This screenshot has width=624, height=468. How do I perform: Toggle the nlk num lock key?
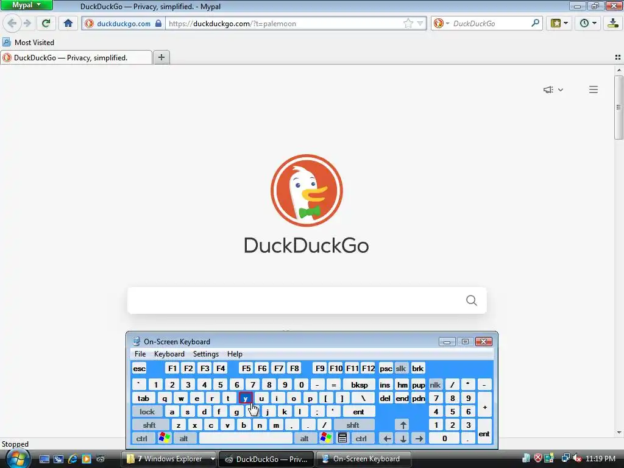pos(435,385)
